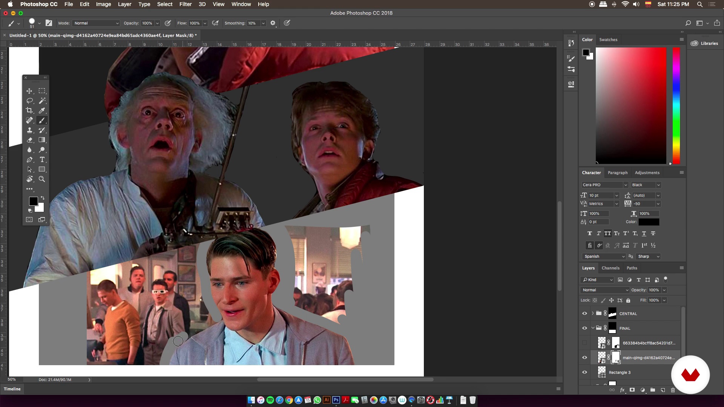Select the Magic Wand tool

point(42,101)
